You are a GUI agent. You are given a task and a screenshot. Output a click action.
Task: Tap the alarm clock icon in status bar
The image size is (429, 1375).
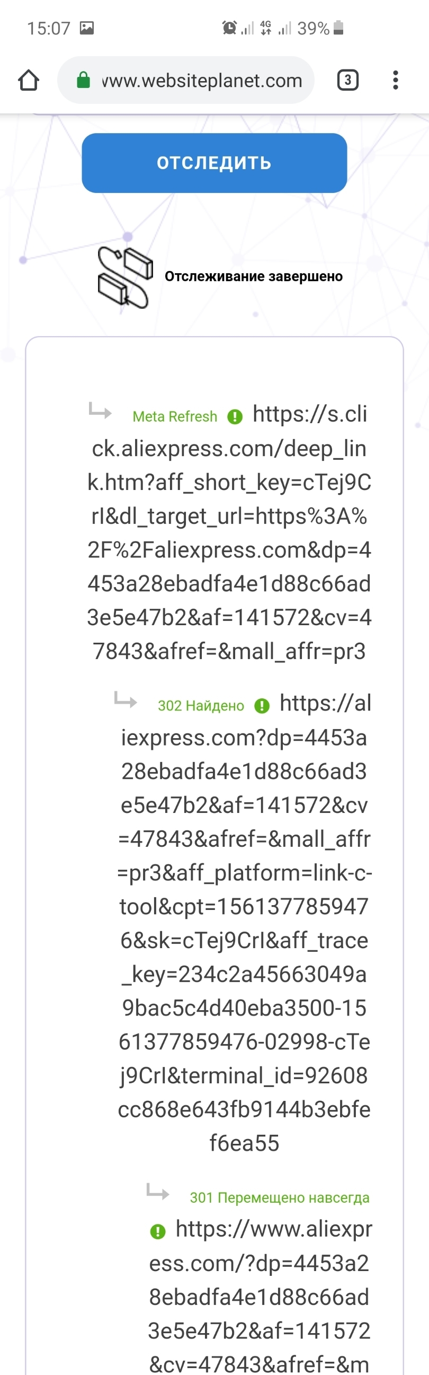coord(229,28)
